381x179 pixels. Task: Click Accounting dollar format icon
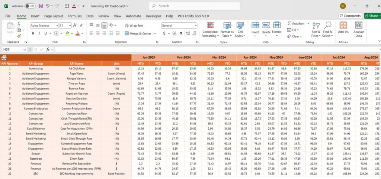pos(164,33)
